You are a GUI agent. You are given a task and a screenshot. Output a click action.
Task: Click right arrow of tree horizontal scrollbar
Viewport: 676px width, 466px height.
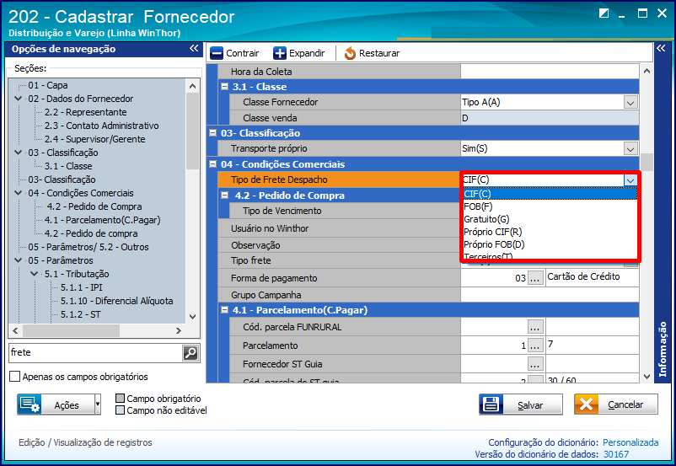click(x=179, y=330)
